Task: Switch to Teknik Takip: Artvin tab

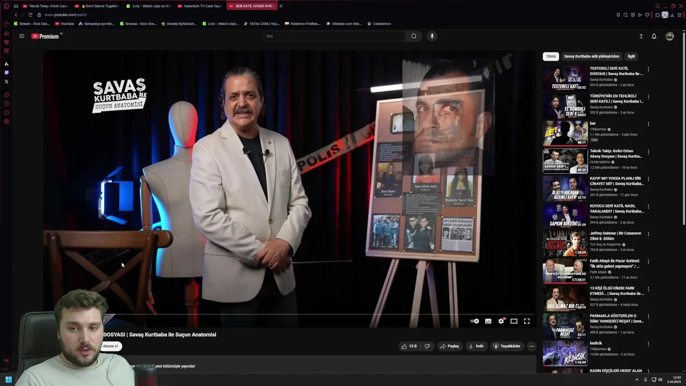Action: (45, 6)
